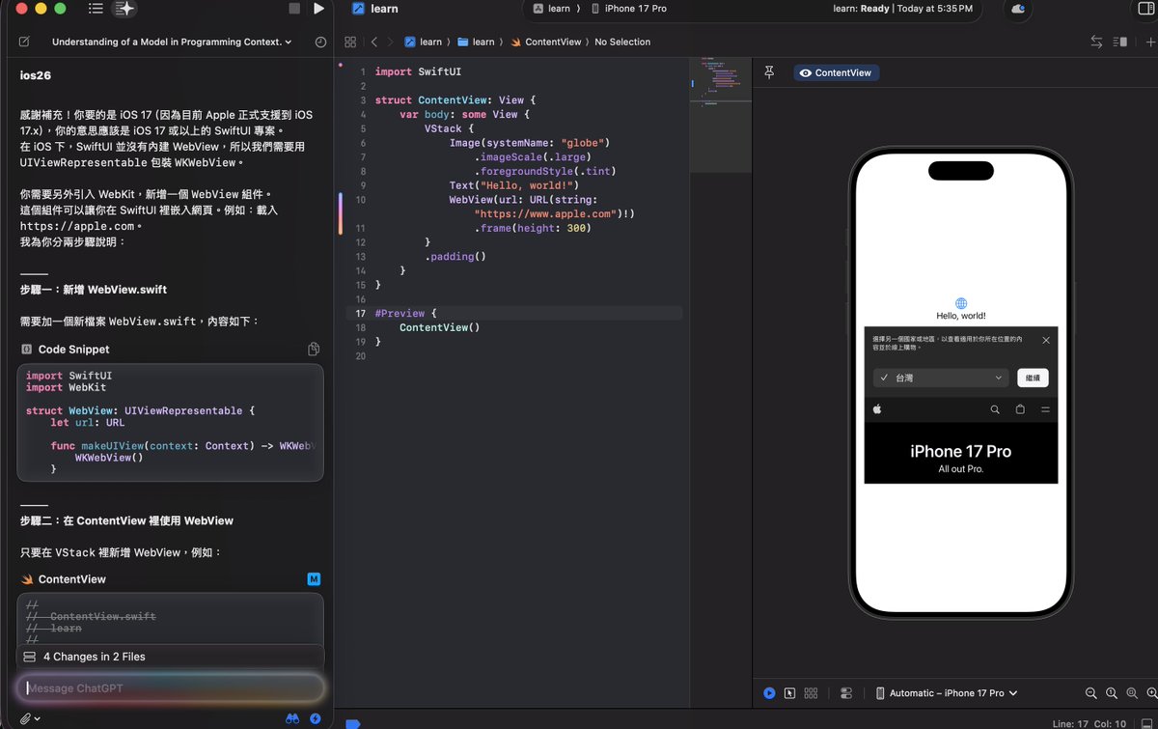This screenshot has width=1158, height=729.
Task: Toggle the inspector panel
Action: coord(1146,9)
